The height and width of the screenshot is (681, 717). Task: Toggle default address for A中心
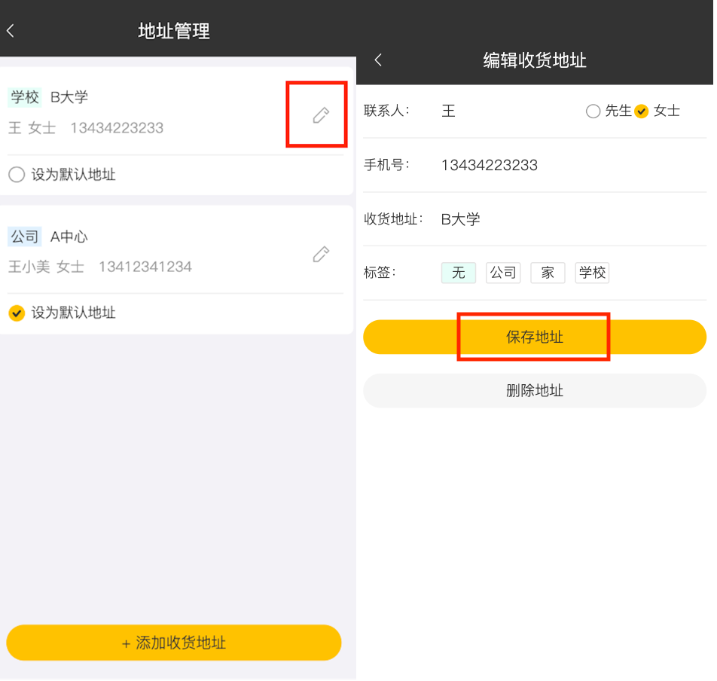click(x=17, y=313)
